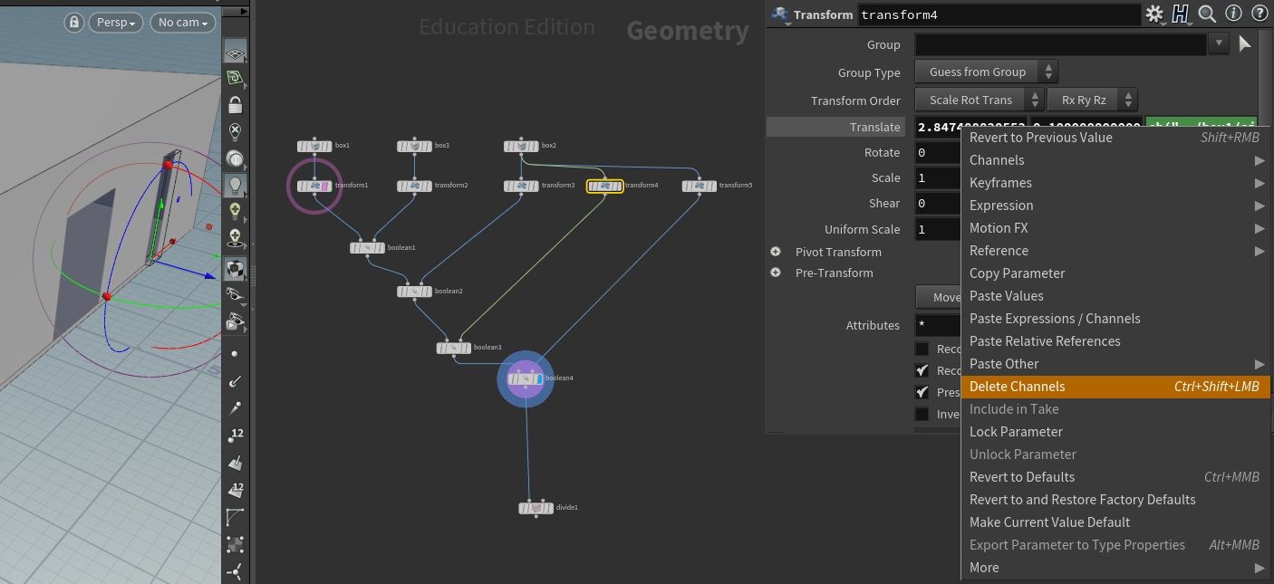Click the circled info icon at top right
This screenshot has height=584, width=1274.
point(1232,14)
